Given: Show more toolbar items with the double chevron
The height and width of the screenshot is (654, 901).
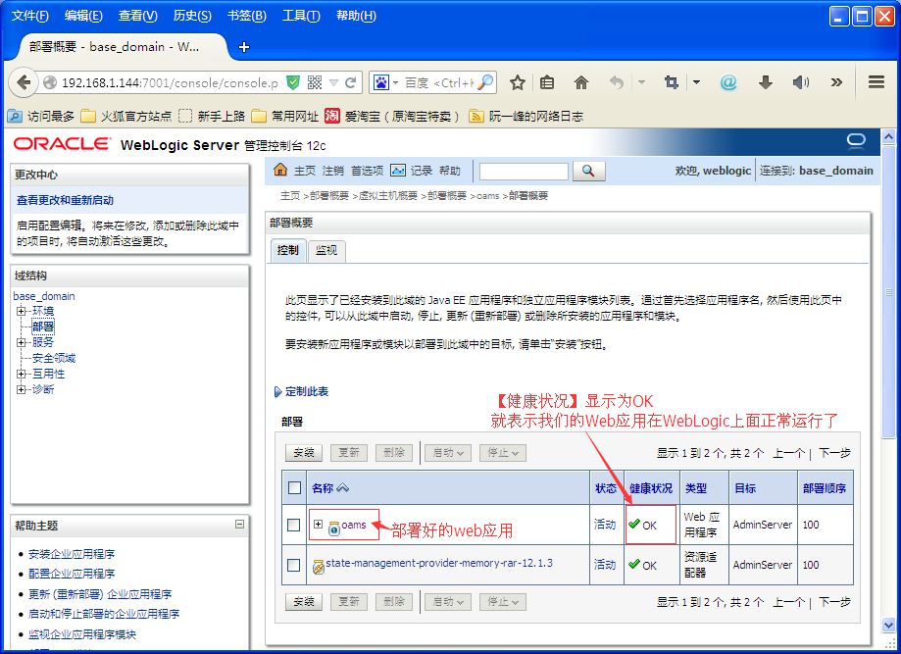Looking at the screenshot, I should 836,82.
